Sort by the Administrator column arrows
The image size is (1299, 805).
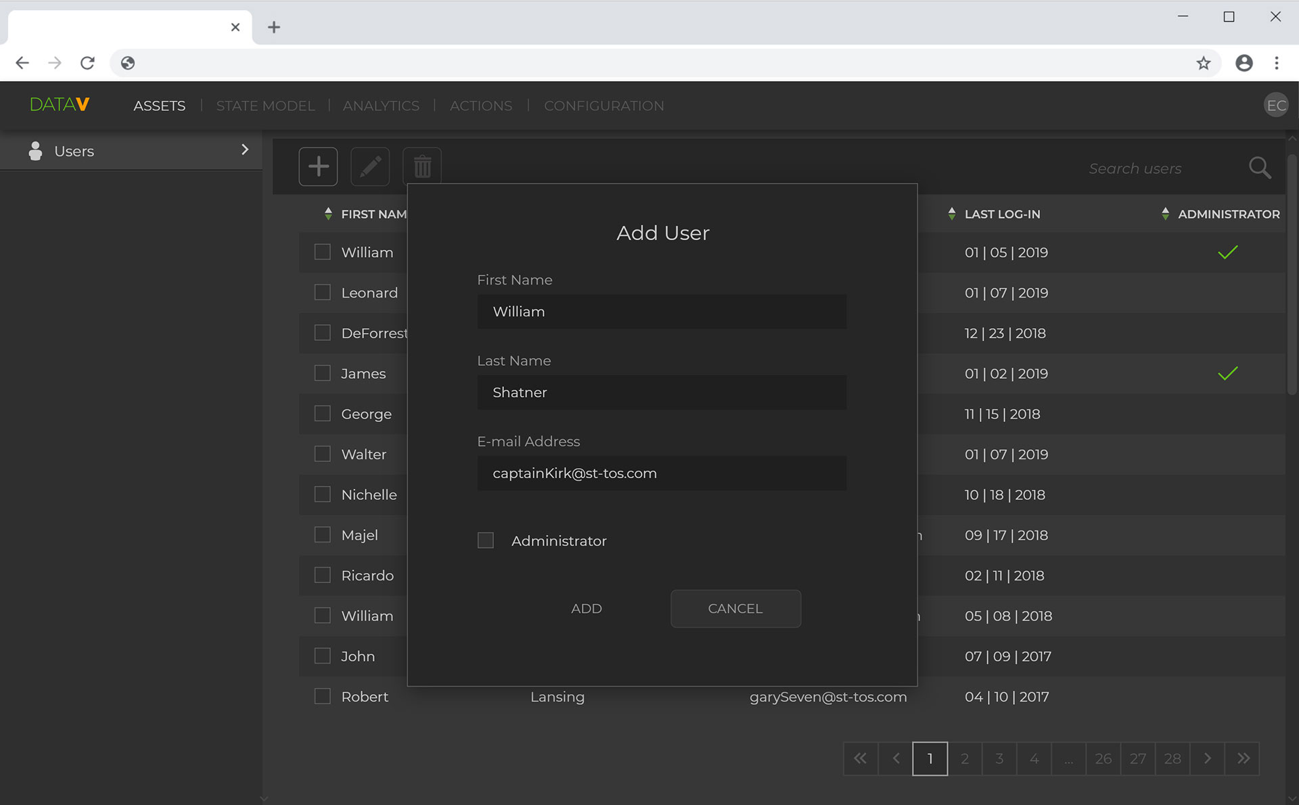click(1165, 214)
